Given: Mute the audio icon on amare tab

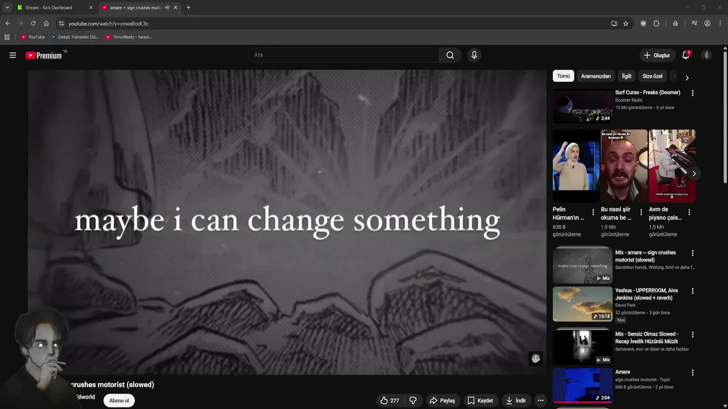Looking at the screenshot, I should (167, 7).
